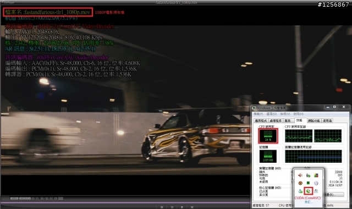Click the green CoreAVC CUDA tray icon
Image resolution: width=352 pixels, height=209 pixels.
(x=308, y=191)
